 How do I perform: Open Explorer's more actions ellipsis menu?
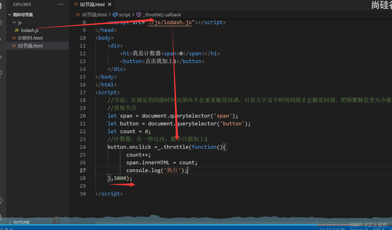60,4
